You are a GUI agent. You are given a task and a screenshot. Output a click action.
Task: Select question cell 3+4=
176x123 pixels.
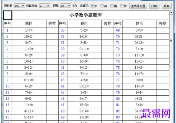[139, 105]
